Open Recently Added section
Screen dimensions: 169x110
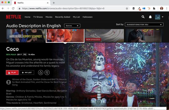tap(63, 17)
